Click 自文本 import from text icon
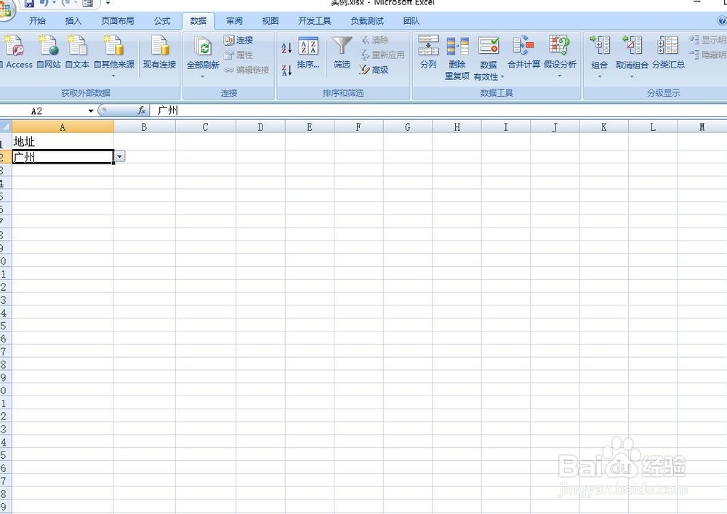727x514 pixels. 77,46
